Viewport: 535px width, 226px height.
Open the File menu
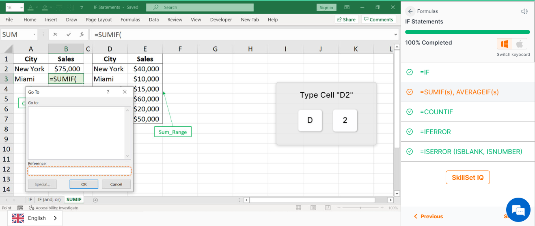coord(9,19)
